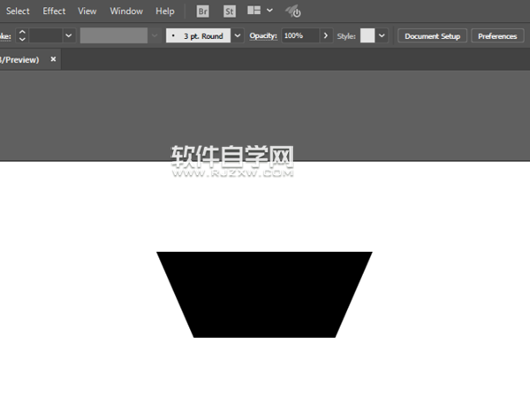Open the Window menu
This screenshot has height=420, width=530.
(x=126, y=11)
